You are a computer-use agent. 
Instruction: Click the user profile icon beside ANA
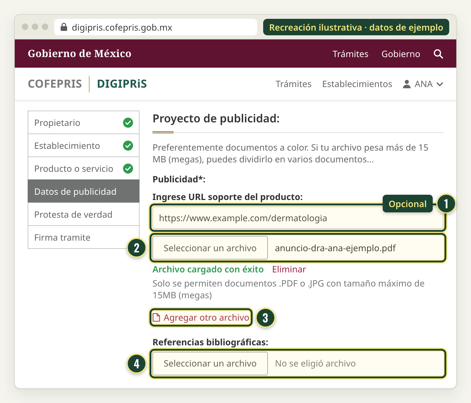tap(407, 84)
